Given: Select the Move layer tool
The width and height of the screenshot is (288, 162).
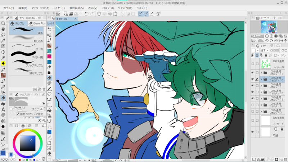Looking at the screenshot, I should click(3, 52).
